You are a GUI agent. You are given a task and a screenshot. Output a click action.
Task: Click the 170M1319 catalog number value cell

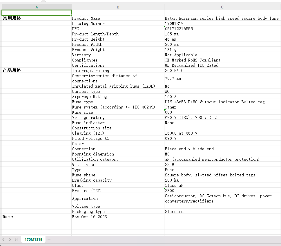tap(222, 23)
